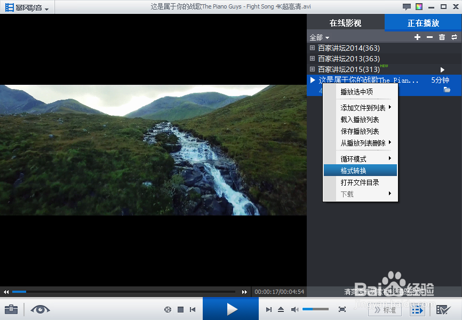Expand the 百家讲坛2014(363) playlist group
The width and height of the screenshot is (462, 320).
point(312,48)
